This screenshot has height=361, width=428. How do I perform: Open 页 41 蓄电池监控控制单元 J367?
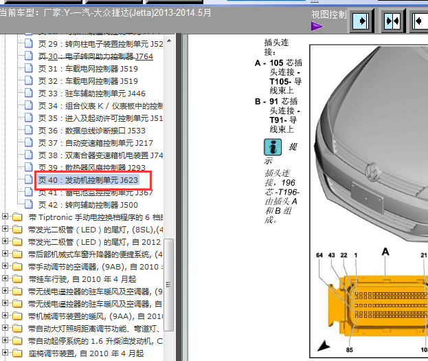[x=95, y=193]
